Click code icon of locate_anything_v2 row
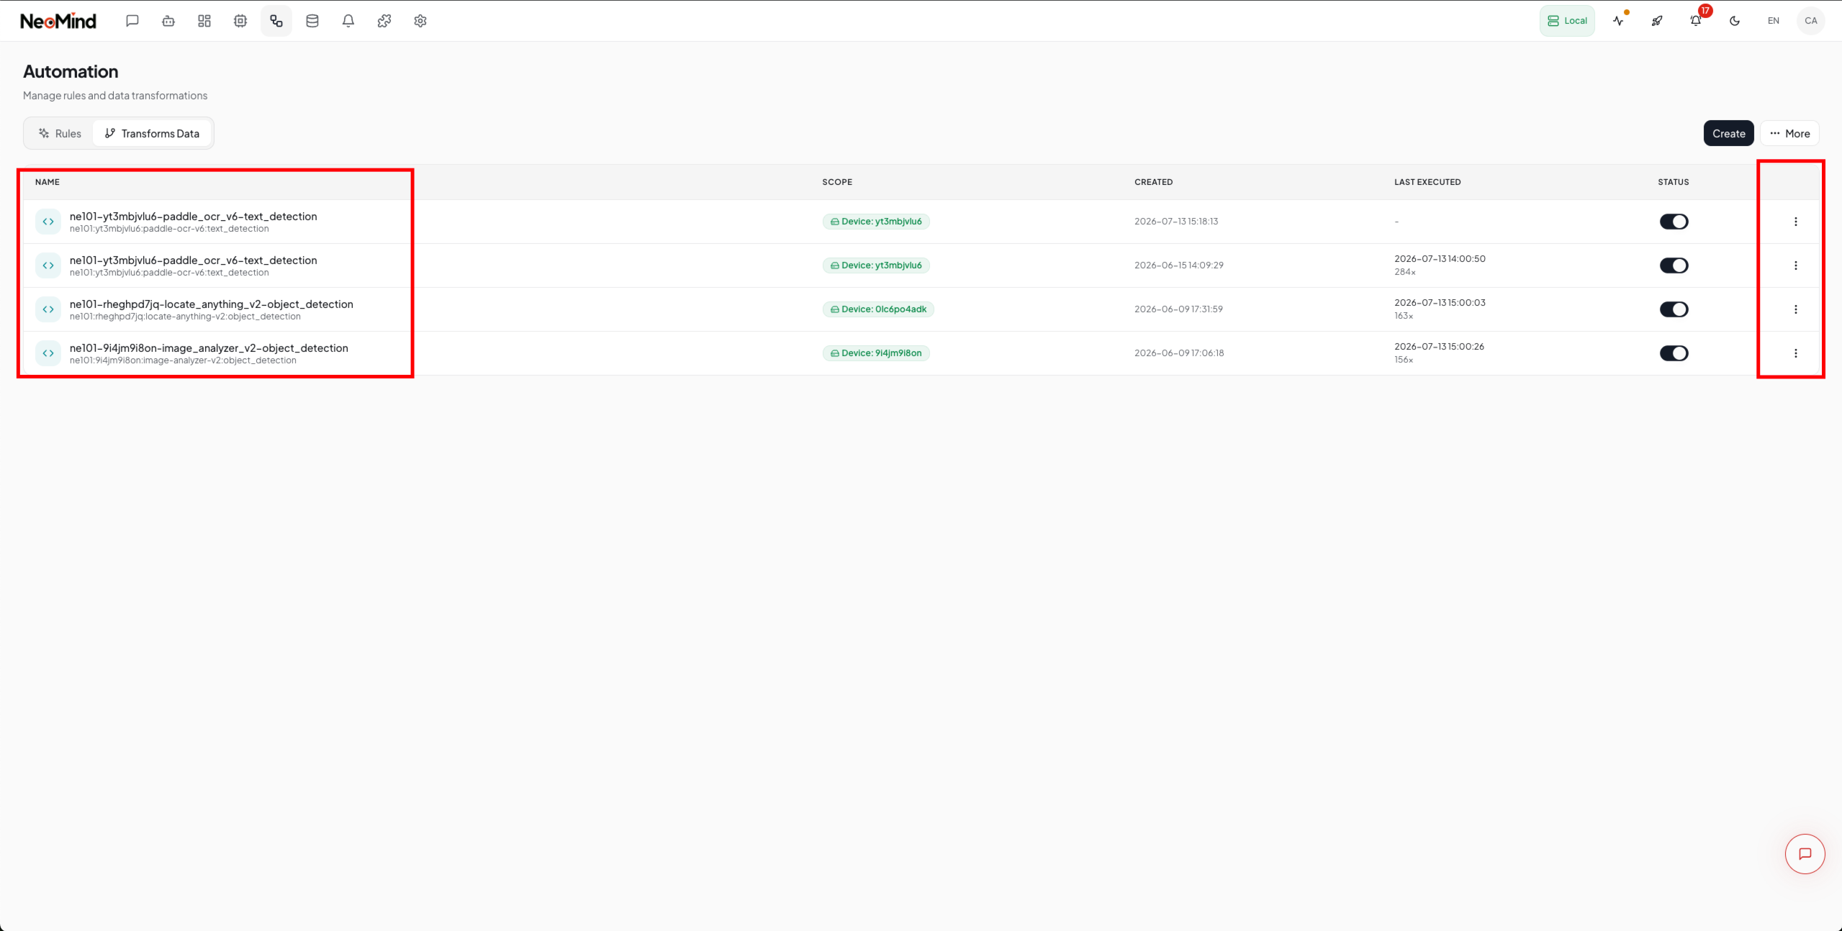Image resolution: width=1842 pixels, height=931 pixels. (48, 309)
